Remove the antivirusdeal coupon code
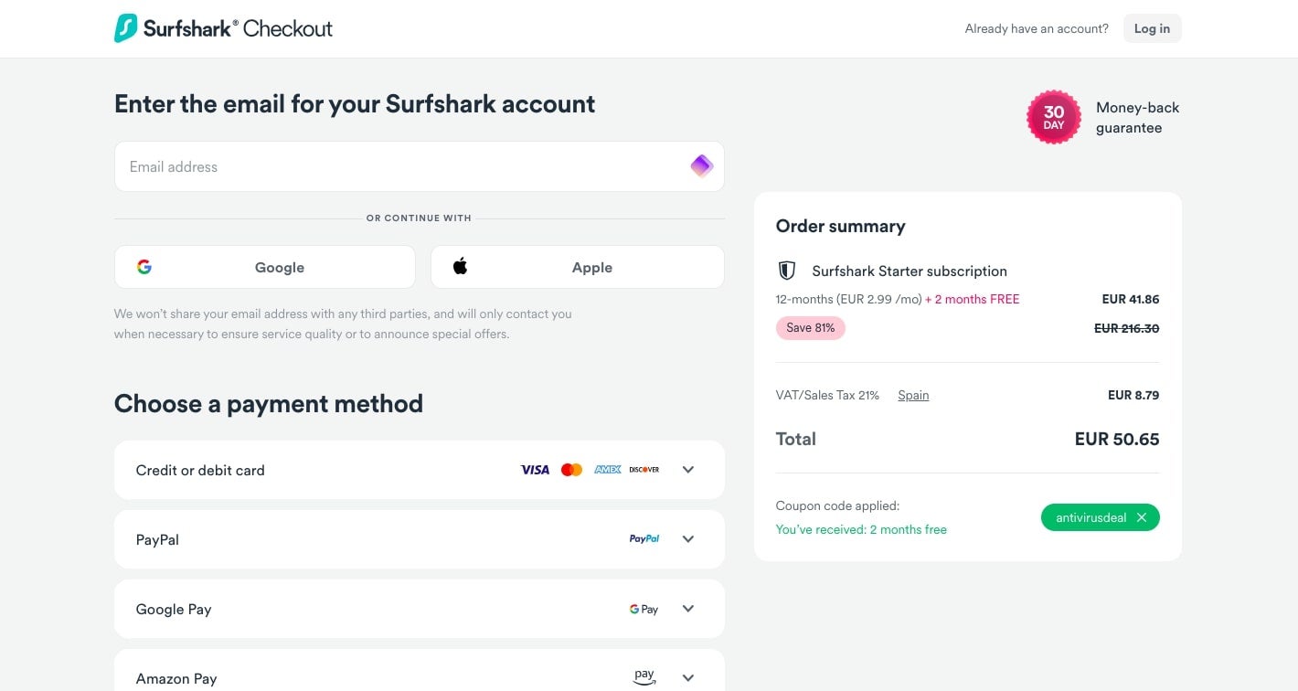The height and width of the screenshot is (691, 1298). 1142,517
